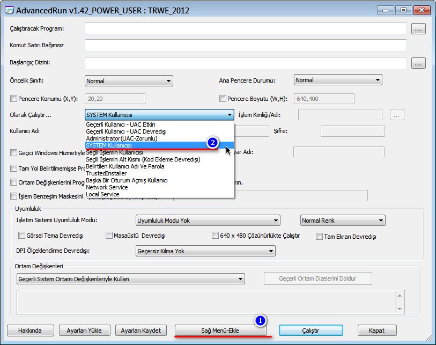Select Seçili İşlemin Kullanıcısı option
Image resolution: width=436 pixels, height=345 pixels.
[x=159, y=152]
